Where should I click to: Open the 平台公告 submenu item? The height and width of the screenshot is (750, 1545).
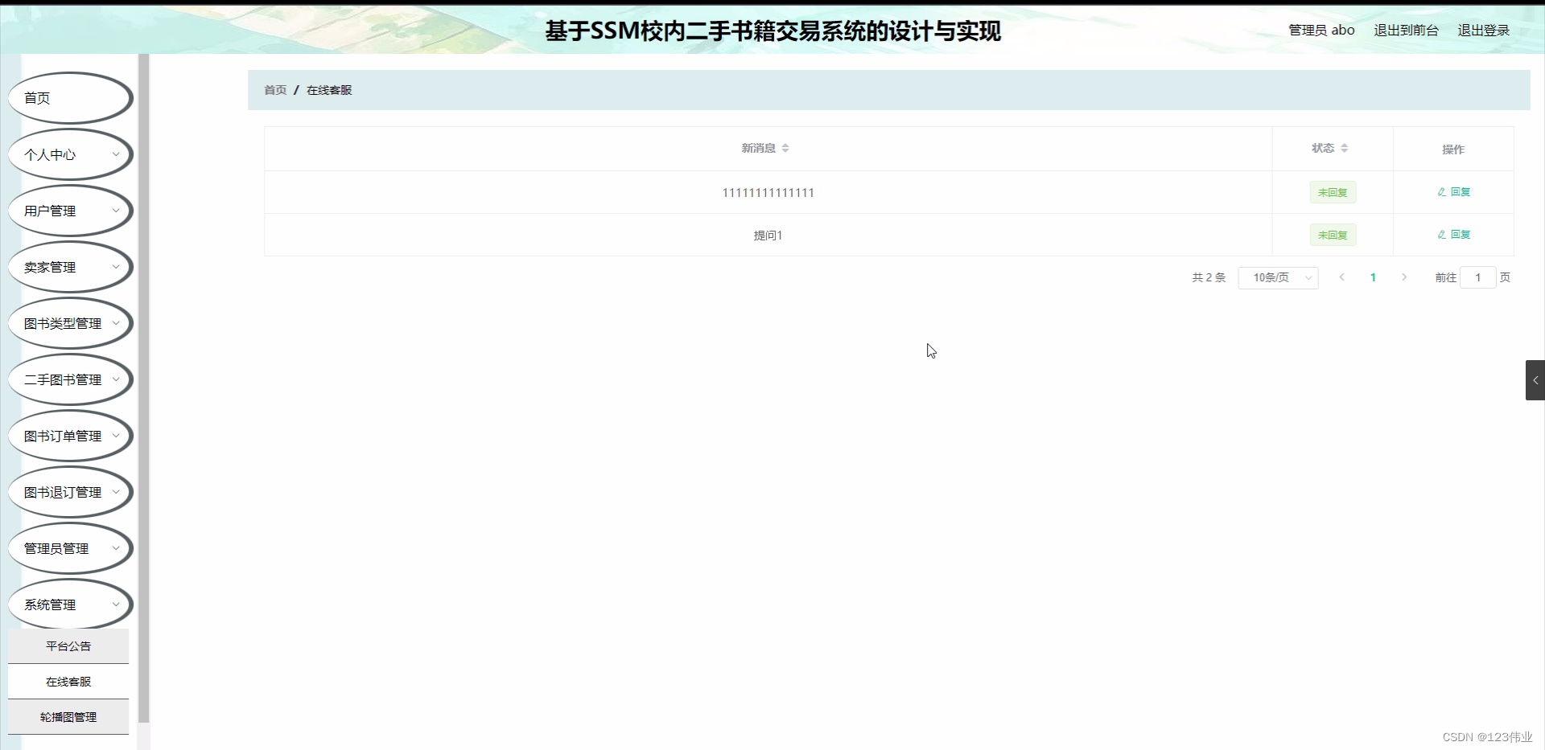68,645
